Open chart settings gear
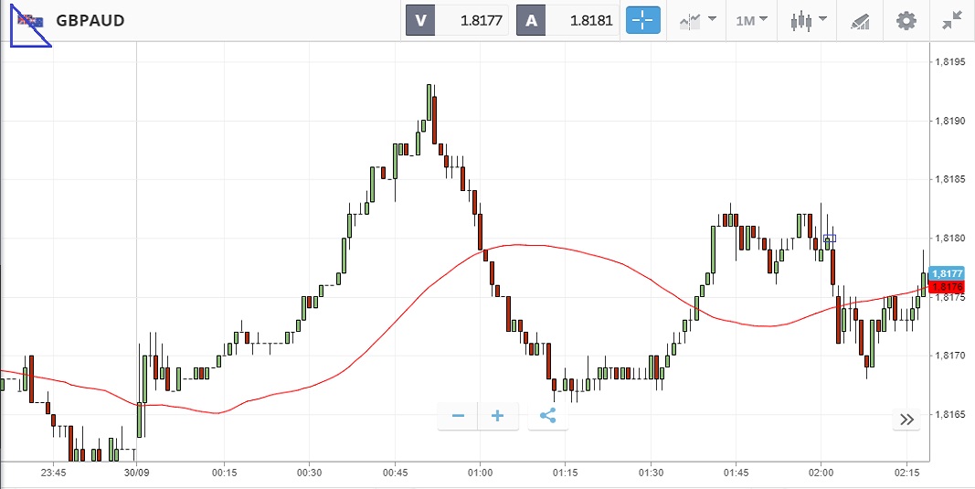975x489 pixels. (x=906, y=20)
